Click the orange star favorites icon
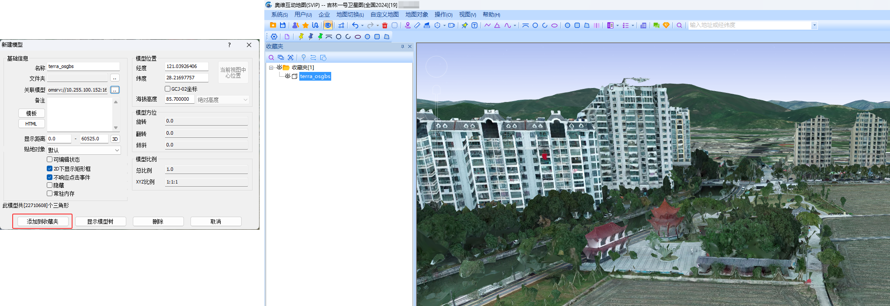This screenshot has height=306, width=890. pos(305,25)
